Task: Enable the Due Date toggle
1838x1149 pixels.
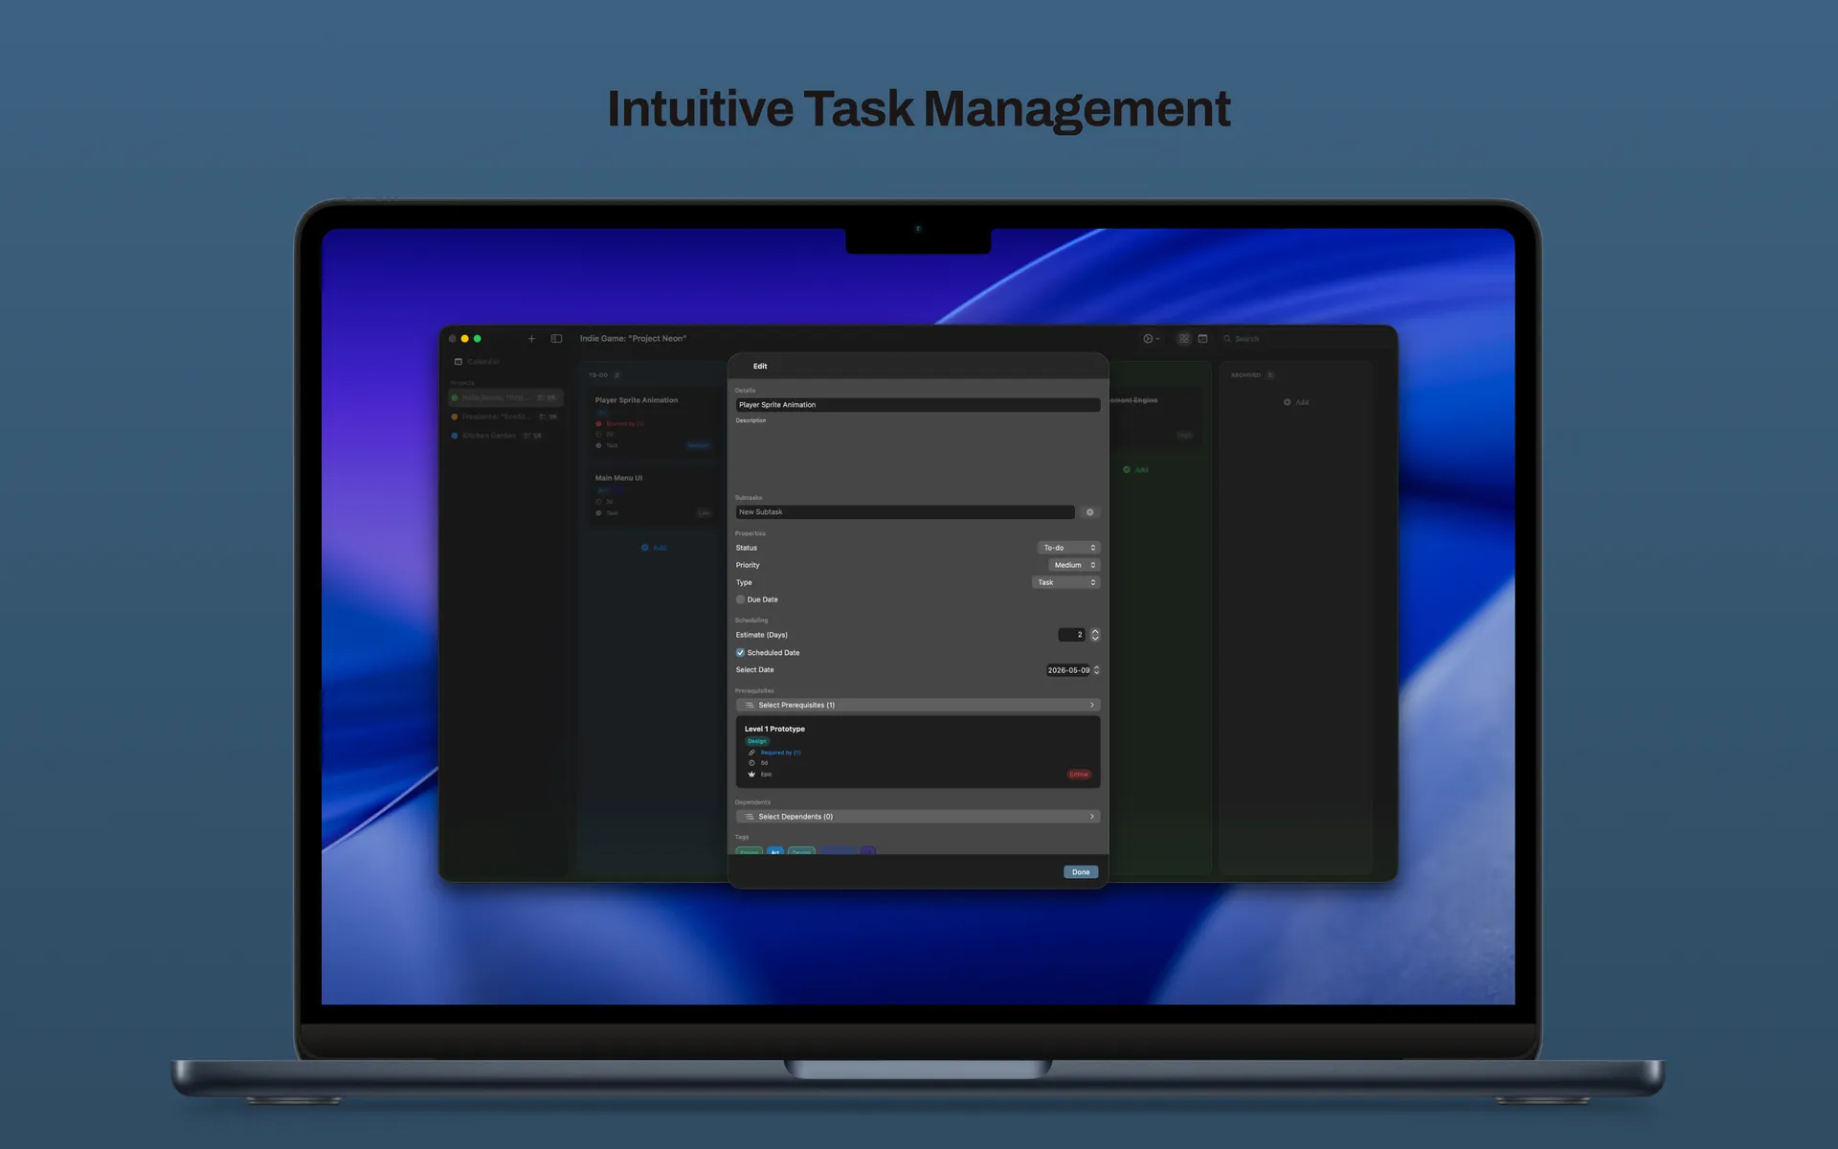Action: pos(740,599)
